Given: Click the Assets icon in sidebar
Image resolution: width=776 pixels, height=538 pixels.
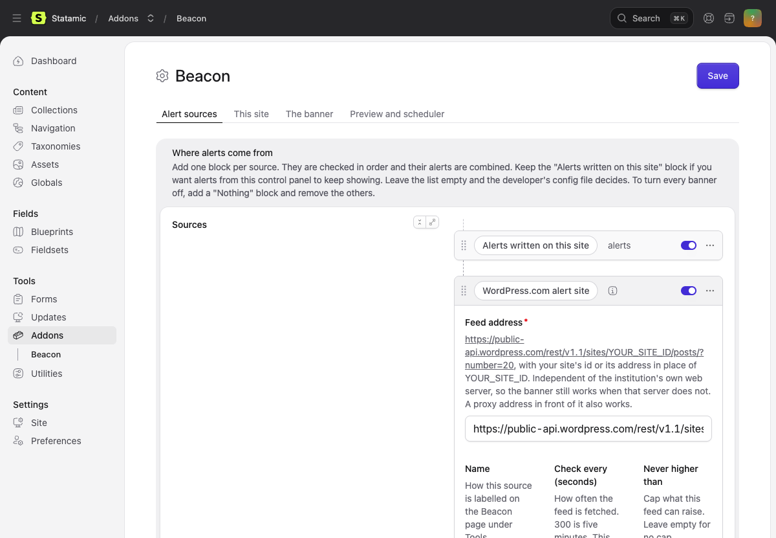Looking at the screenshot, I should coord(19,164).
